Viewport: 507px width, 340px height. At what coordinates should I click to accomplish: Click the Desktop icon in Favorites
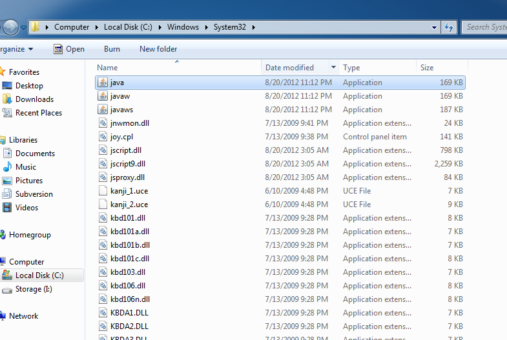click(x=7, y=86)
